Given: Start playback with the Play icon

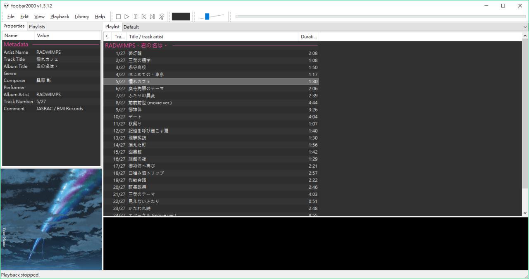Looking at the screenshot, I should 127,17.
